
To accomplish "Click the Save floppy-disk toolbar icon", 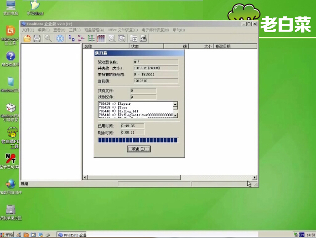I will pyautogui.click(x=37, y=38).
